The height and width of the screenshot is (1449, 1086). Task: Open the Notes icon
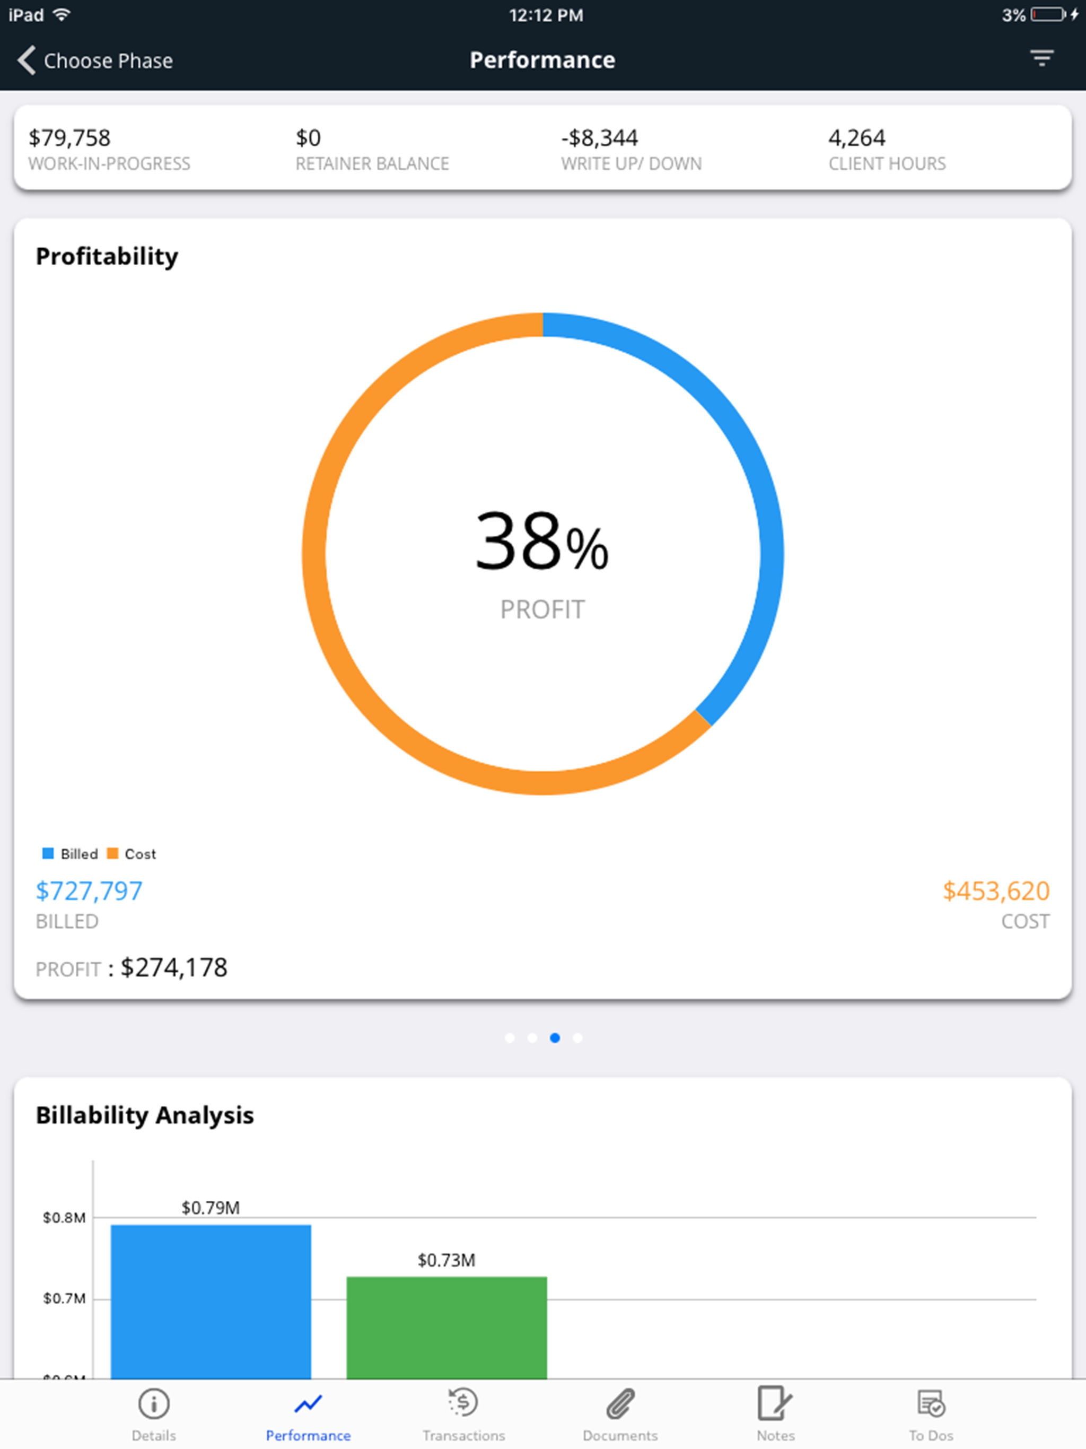tap(775, 1402)
